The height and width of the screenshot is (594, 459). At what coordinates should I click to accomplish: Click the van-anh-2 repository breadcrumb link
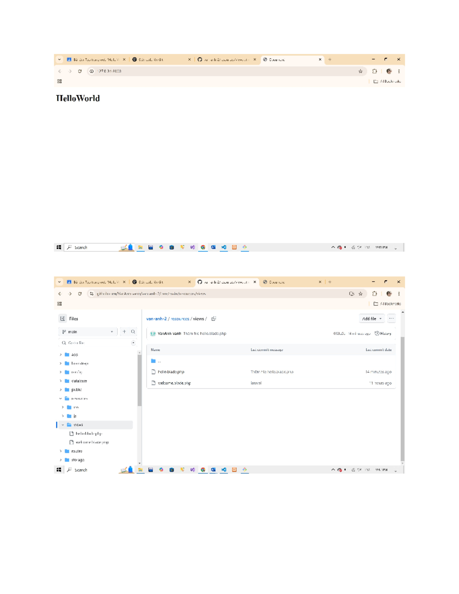[156, 319]
